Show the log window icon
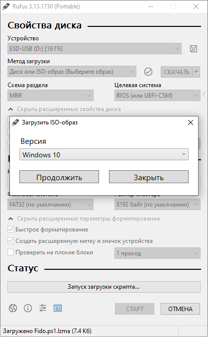Screen dimensions: 208x337 click(58, 308)
